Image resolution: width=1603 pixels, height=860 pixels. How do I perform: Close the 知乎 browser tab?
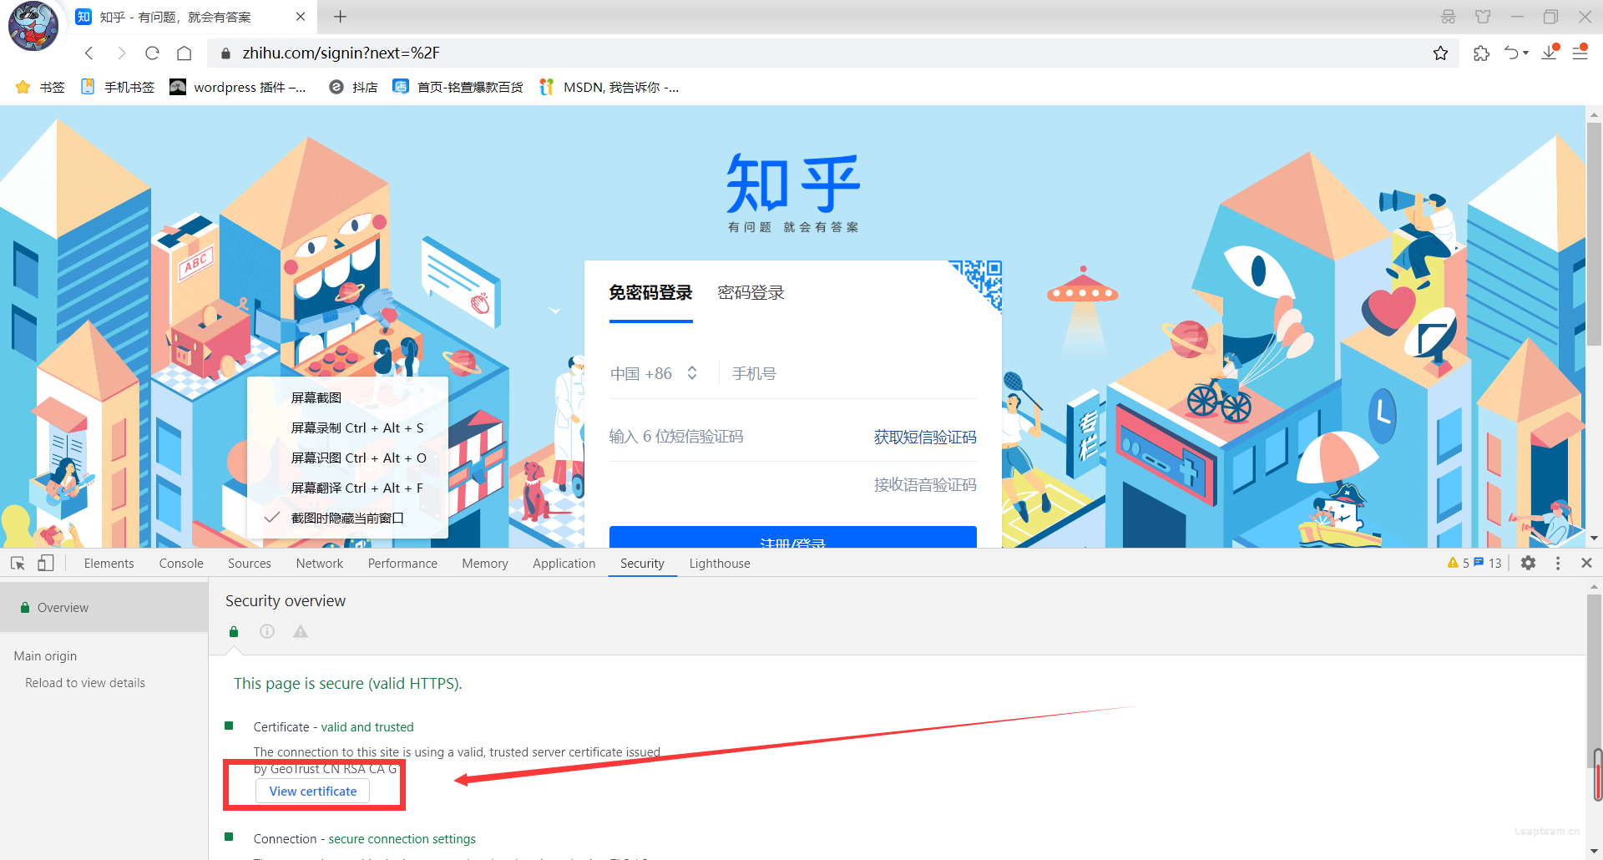(x=301, y=17)
